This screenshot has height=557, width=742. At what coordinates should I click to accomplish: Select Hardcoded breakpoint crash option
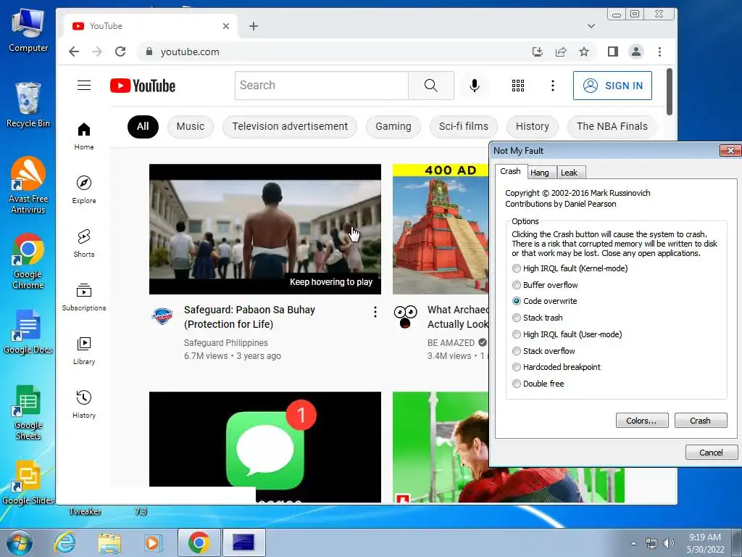tap(556, 367)
